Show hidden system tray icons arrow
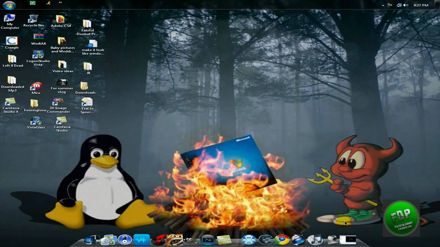The image size is (440, 247). (383, 5)
